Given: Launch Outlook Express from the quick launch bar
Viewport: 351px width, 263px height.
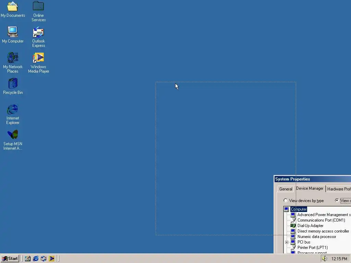Looking at the screenshot, I should tap(44, 259).
